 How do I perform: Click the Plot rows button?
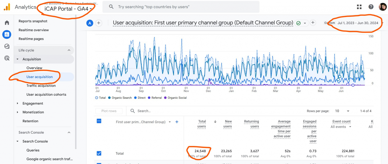coord(109,111)
